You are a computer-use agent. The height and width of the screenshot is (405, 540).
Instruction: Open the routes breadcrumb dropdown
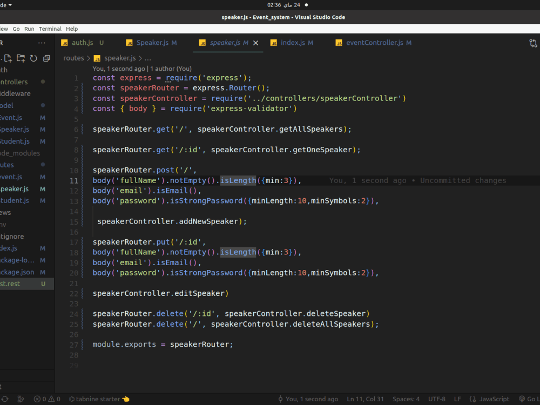point(73,58)
